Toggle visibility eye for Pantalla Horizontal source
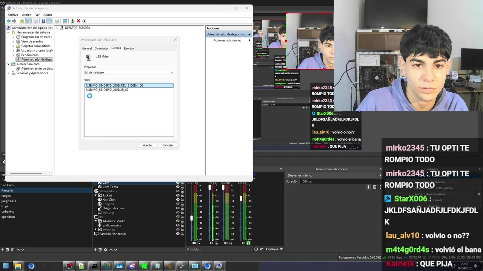 [178, 234]
